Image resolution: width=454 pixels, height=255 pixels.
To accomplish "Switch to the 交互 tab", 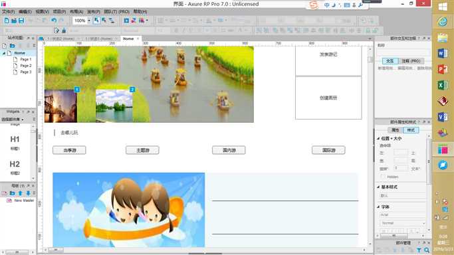I will 390,61.
